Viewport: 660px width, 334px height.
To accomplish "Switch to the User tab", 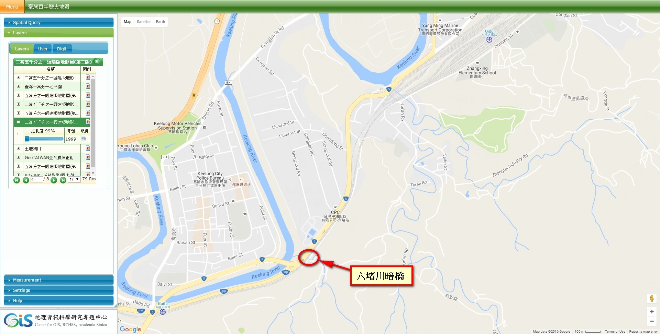I will click(x=43, y=49).
